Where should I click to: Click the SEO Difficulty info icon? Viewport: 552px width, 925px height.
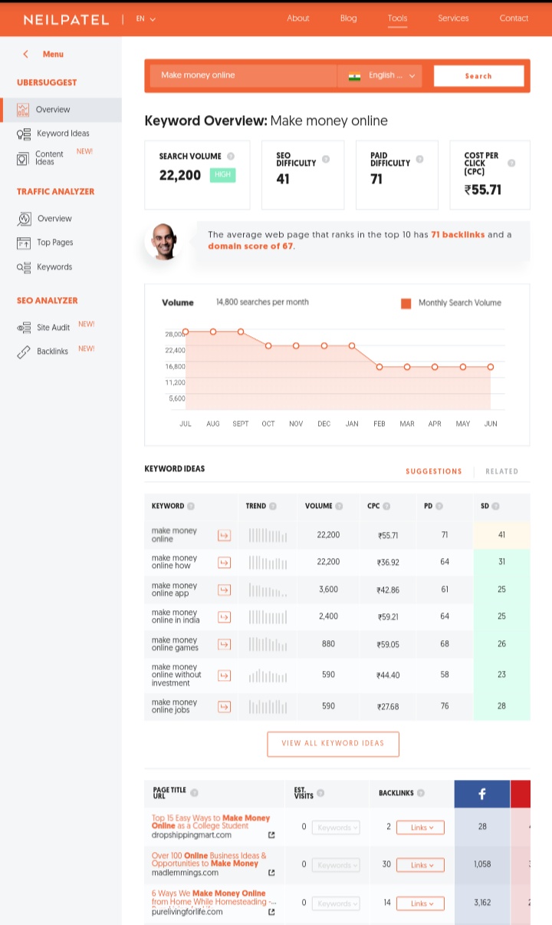tap(326, 159)
